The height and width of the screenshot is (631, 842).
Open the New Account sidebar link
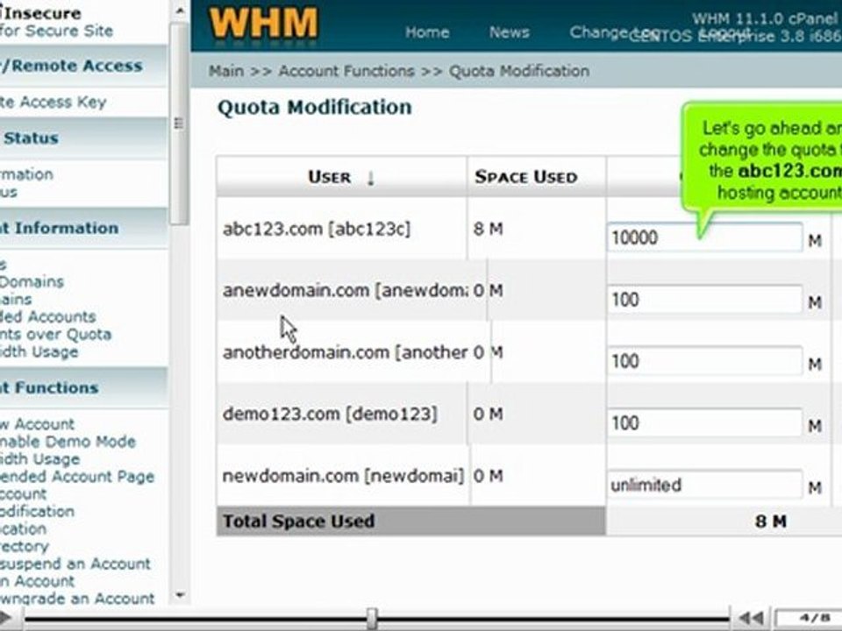pyautogui.click(x=37, y=424)
